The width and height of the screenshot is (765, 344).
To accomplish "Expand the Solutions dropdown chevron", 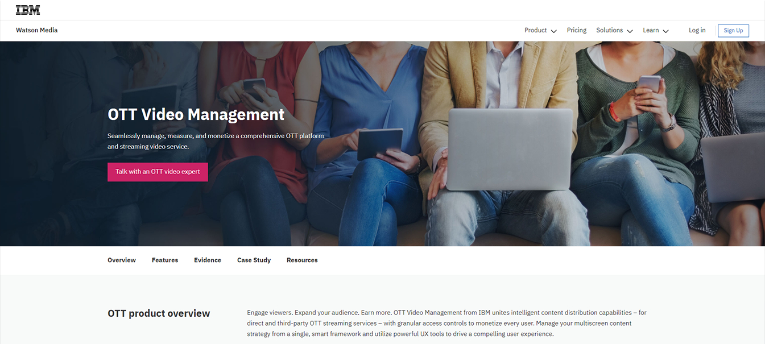I will (x=630, y=31).
